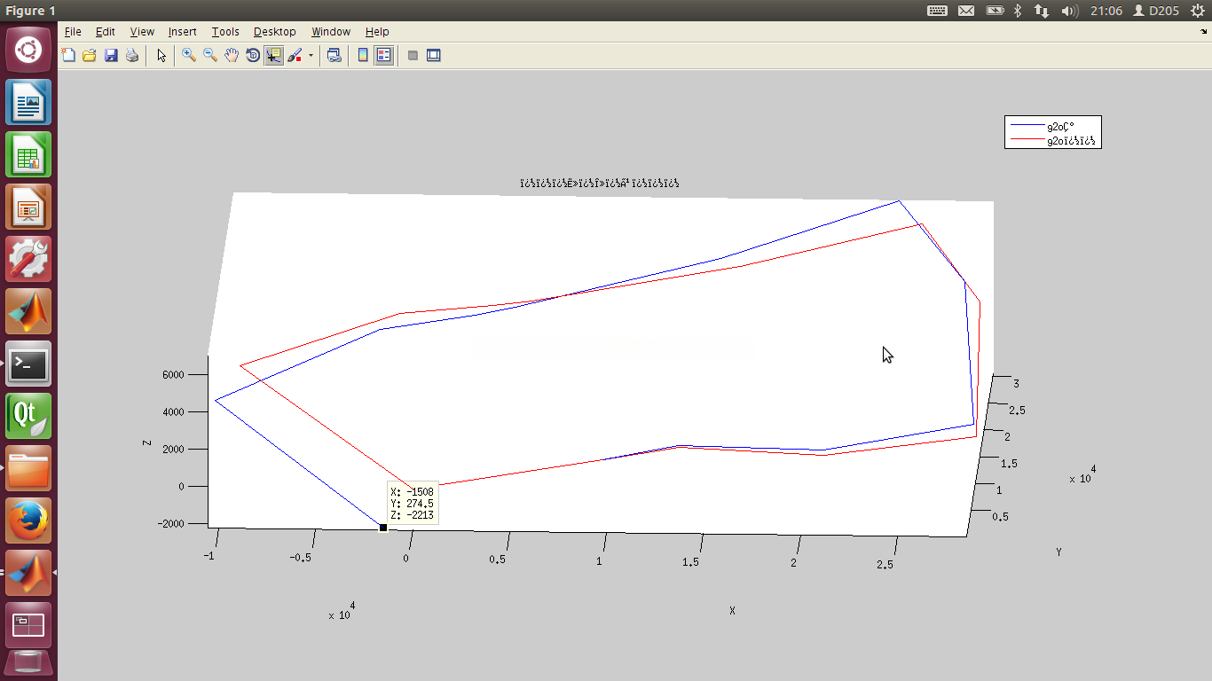Print the figure via the printer icon

[x=132, y=55]
